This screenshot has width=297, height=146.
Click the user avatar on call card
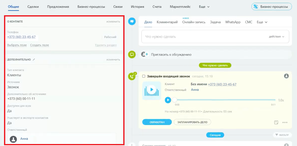tap(286, 76)
